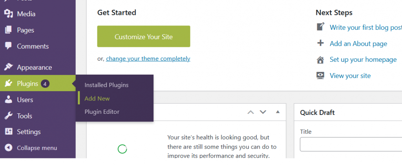This screenshot has width=402, height=165.
Task: Toggle the Site Health panel triangle
Action: point(278,112)
